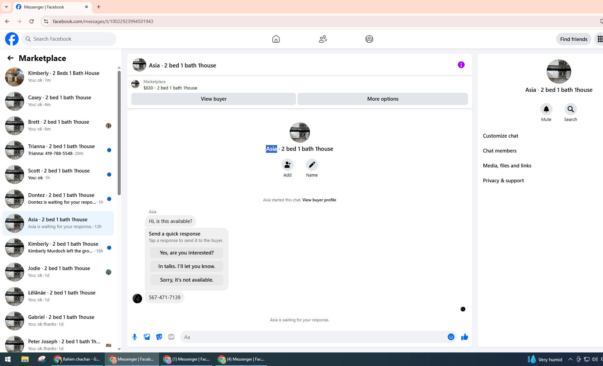Viewport: 603px width, 366px height.
Task: Add people to the Asia chat
Action: [287, 165]
